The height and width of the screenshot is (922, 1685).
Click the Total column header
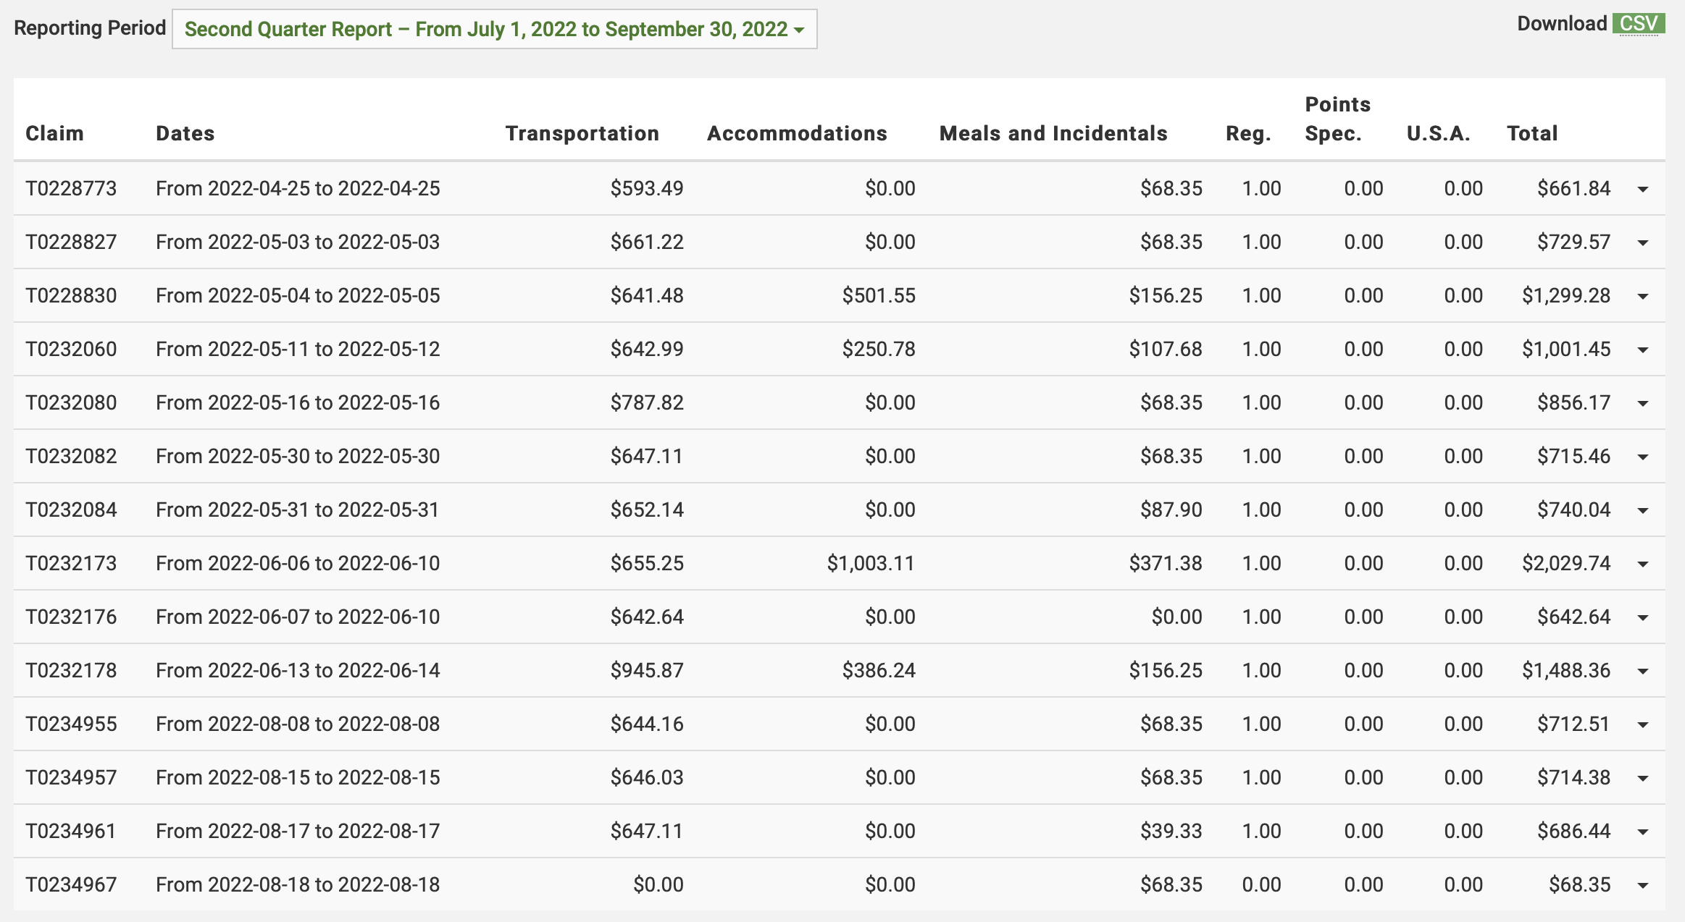pyautogui.click(x=1531, y=133)
